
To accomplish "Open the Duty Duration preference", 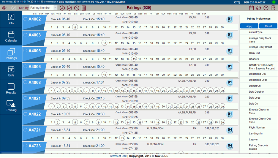I will click(x=257, y=92).
